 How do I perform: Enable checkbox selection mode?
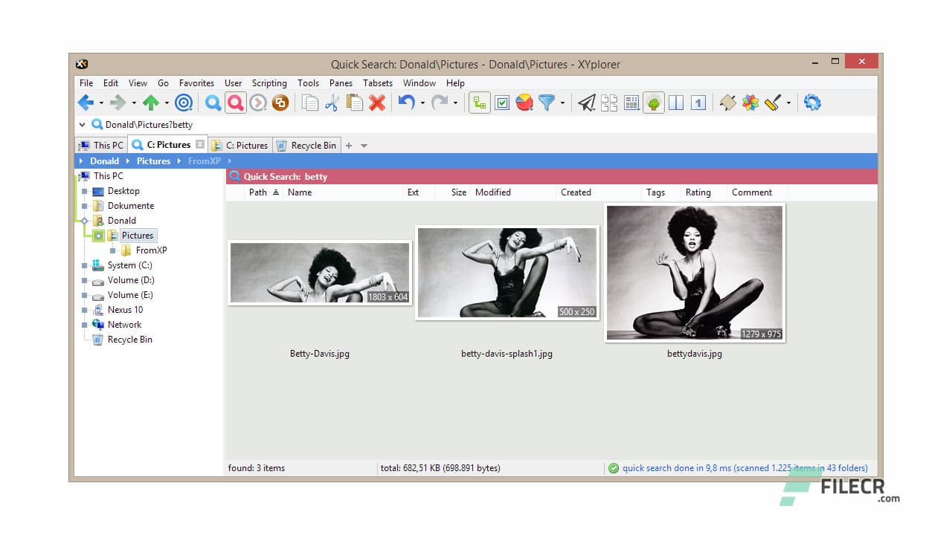(501, 103)
